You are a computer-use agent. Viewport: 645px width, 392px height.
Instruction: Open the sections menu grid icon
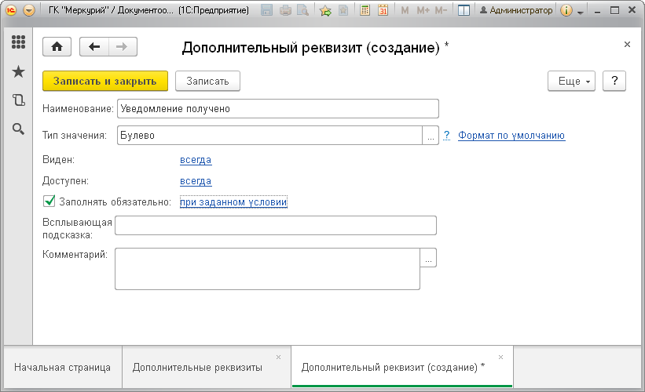(18, 42)
